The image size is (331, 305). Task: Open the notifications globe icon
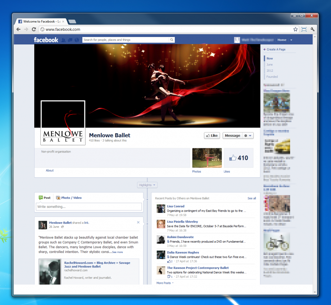click(77, 40)
